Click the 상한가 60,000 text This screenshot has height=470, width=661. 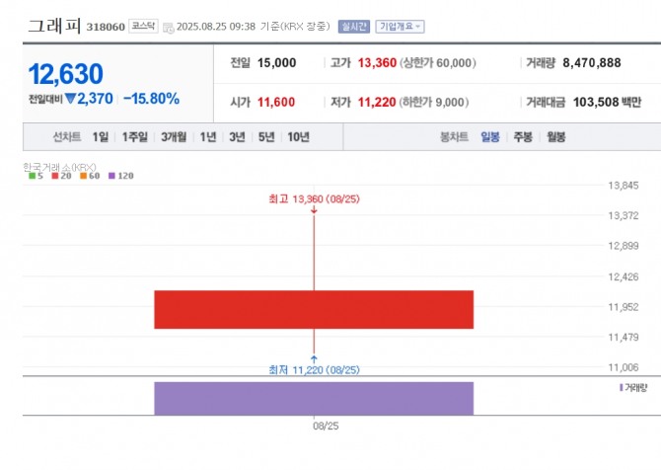coord(438,63)
